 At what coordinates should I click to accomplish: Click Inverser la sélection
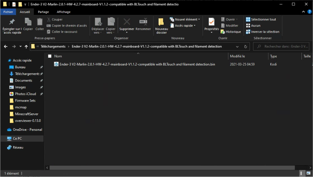pyautogui.click(x=263, y=32)
